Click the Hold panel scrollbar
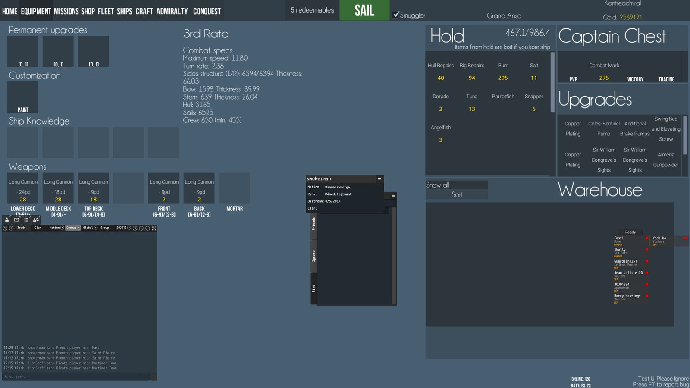690x388 pixels. (552, 82)
